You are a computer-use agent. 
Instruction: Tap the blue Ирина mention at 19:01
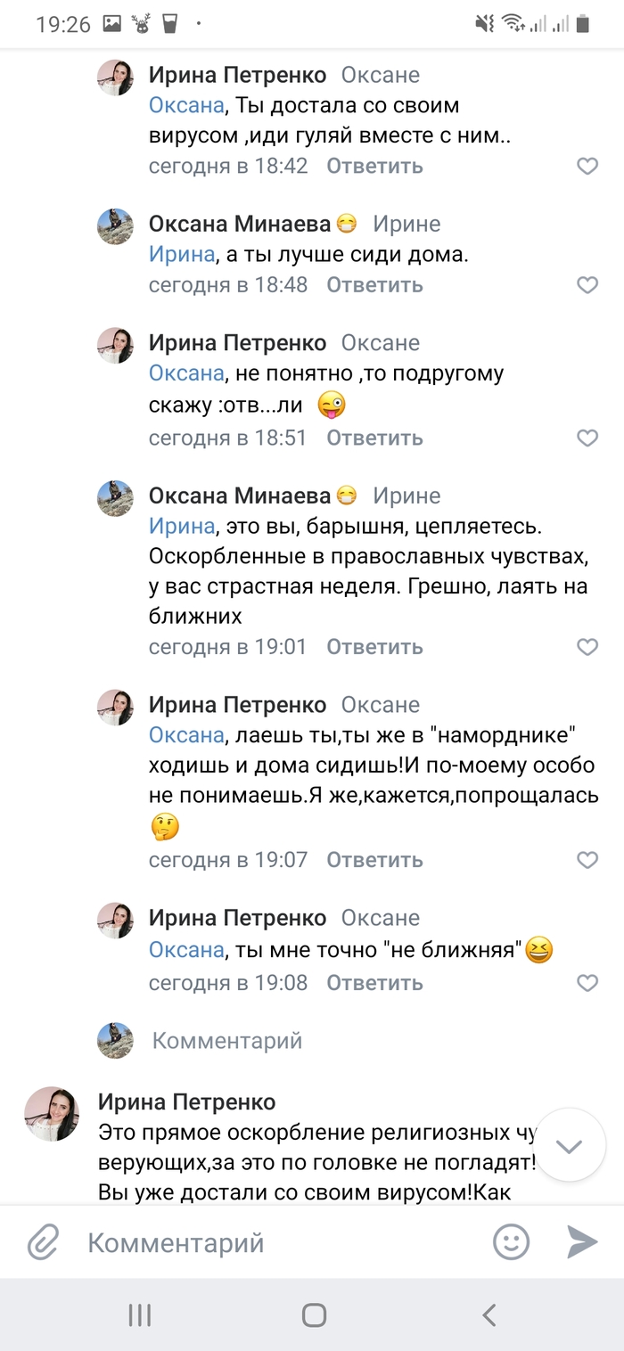coord(181,526)
